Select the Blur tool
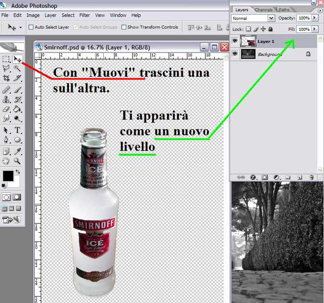The height and width of the screenshot is (303, 324). [x=6, y=118]
